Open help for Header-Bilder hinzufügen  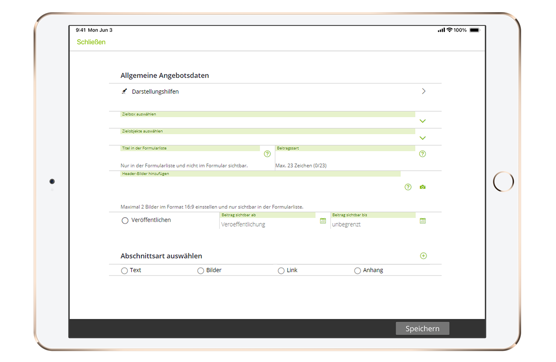point(408,187)
